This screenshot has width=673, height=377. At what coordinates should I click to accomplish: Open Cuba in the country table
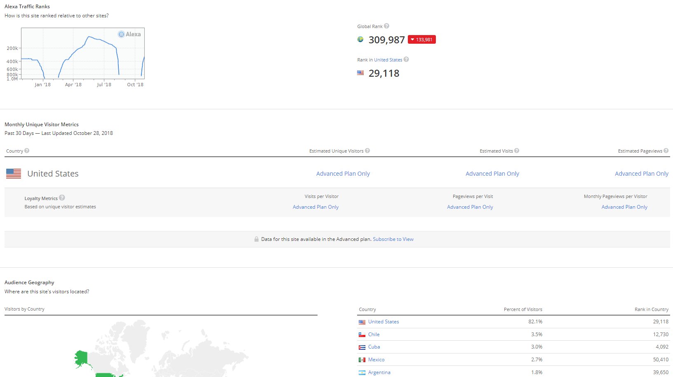tap(374, 347)
